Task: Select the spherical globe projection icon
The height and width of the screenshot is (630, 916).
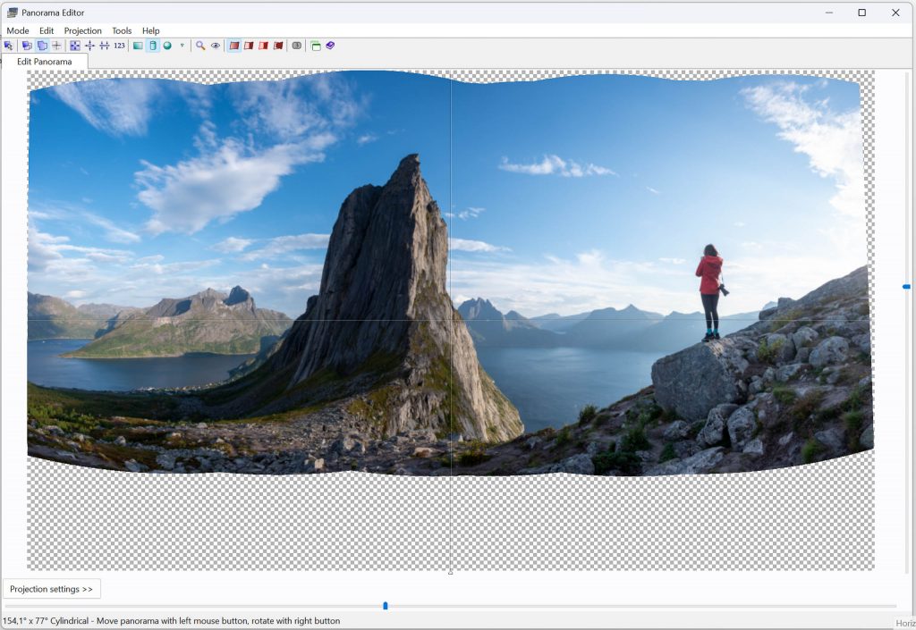Action: coord(167,46)
